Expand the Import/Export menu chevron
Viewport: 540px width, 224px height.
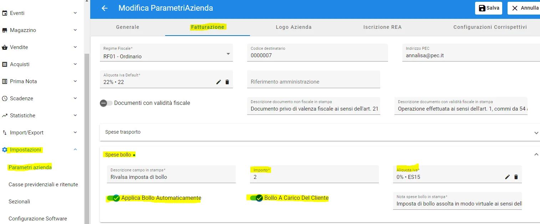75,133
